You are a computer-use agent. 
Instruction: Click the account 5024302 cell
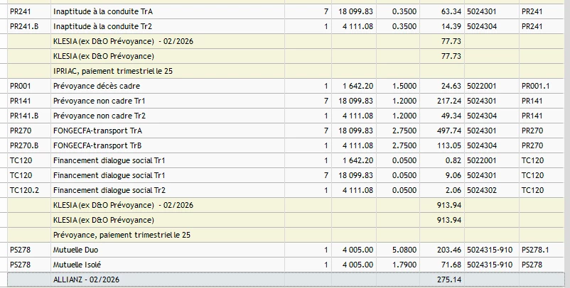pyautogui.click(x=492, y=190)
